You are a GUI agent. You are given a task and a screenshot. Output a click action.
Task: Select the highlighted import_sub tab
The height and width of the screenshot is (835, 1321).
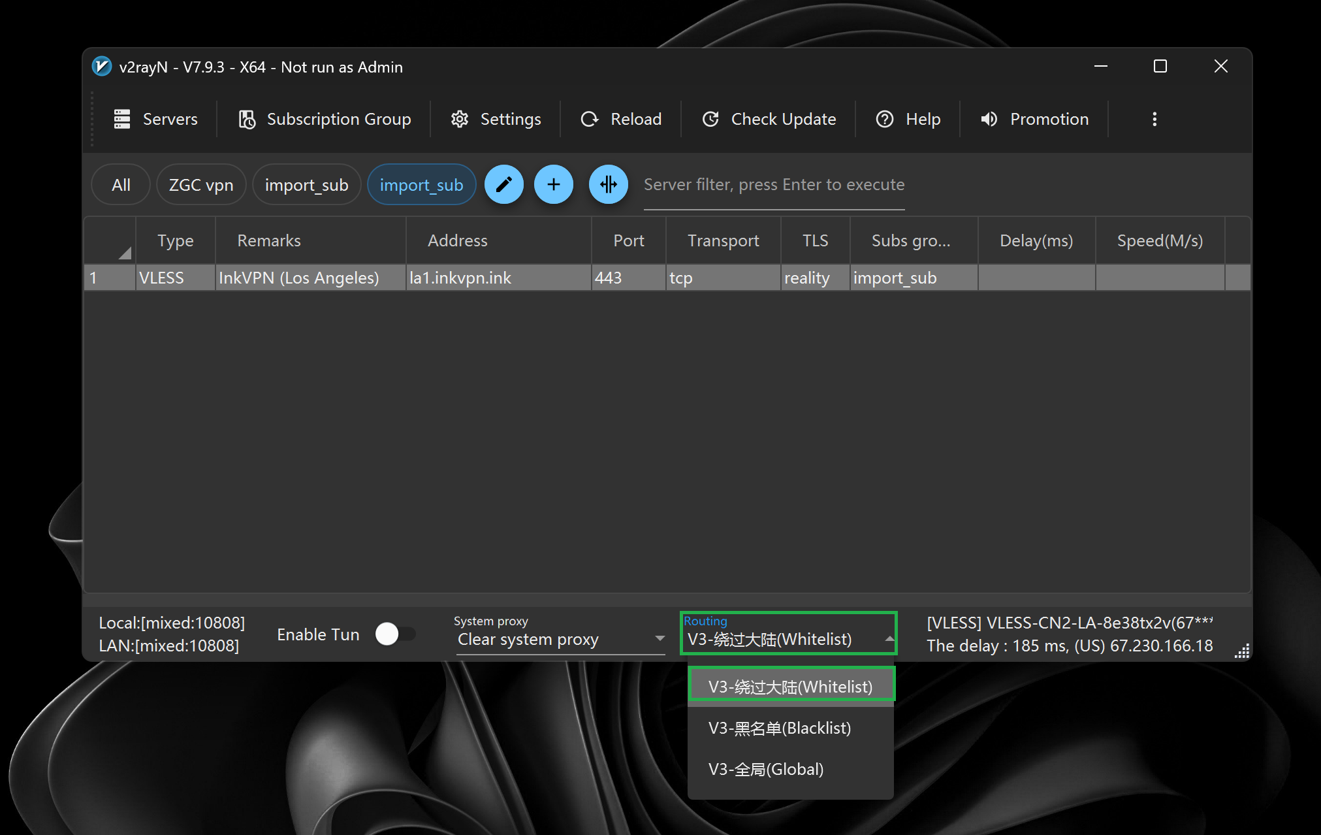[x=421, y=185]
